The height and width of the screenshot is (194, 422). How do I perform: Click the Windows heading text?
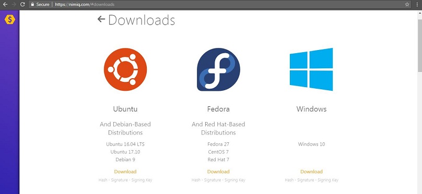click(311, 109)
